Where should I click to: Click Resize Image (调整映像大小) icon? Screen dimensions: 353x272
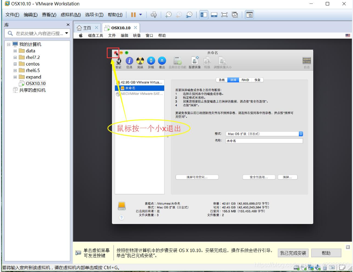222,61
